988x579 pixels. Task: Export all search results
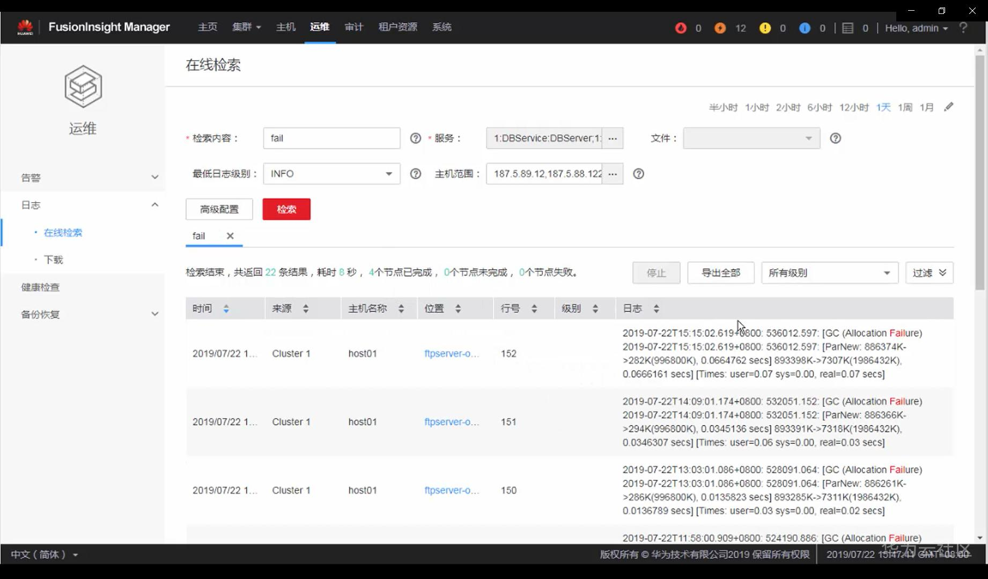(x=721, y=273)
